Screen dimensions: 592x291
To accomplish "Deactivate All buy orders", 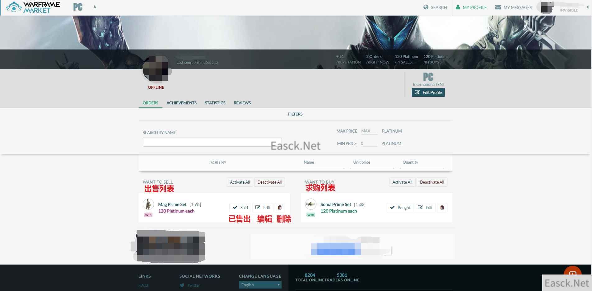I will pyautogui.click(x=432, y=182).
